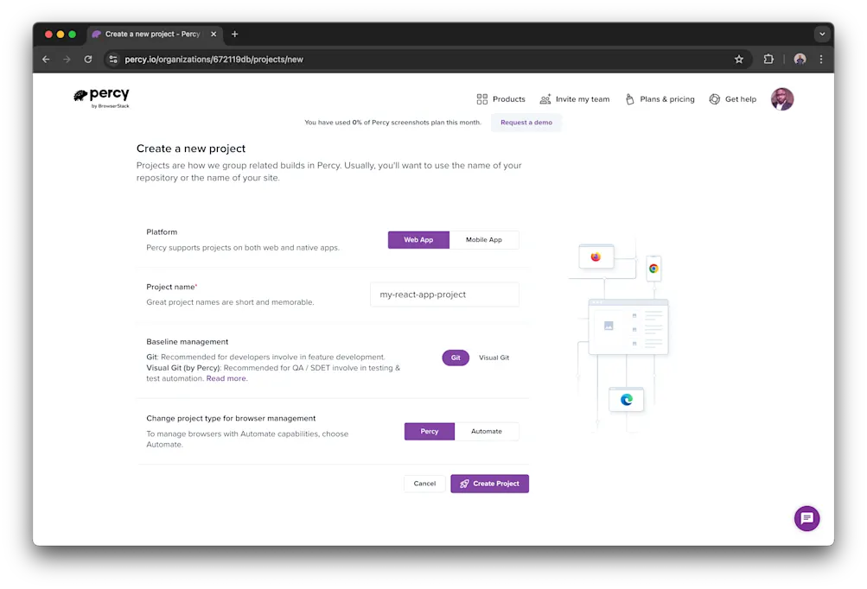Open the Products grid menu
Image resolution: width=867 pixels, height=589 pixels.
(x=500, y=99)
